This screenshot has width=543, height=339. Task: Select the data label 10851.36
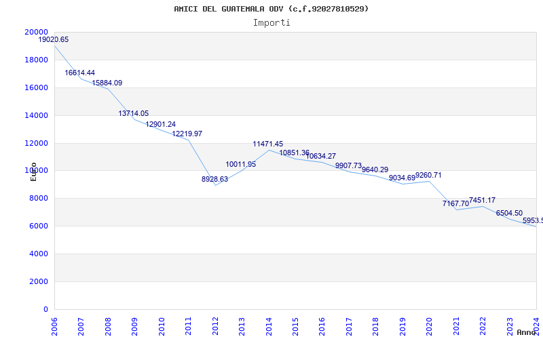click(295, 153)
